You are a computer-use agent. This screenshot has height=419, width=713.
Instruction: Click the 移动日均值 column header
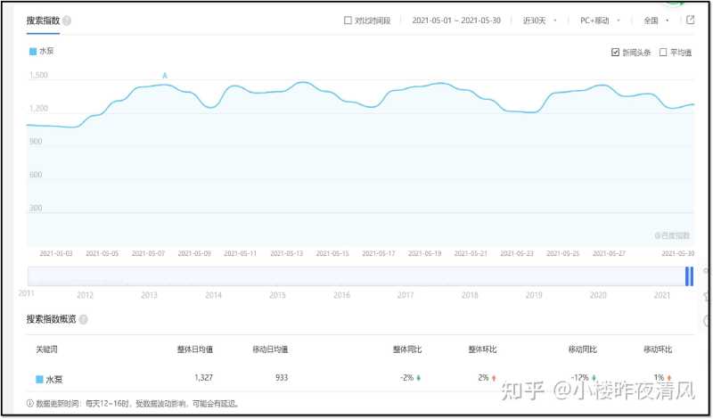[270, 349]
